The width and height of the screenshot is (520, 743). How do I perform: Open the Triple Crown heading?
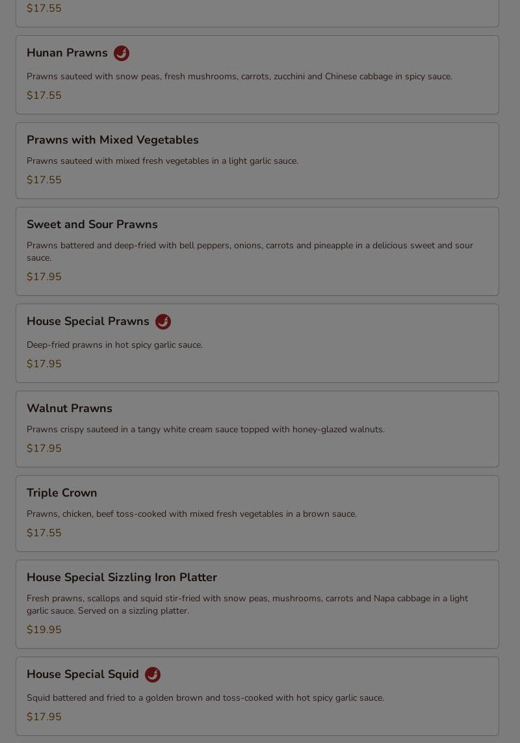[62, 493]
